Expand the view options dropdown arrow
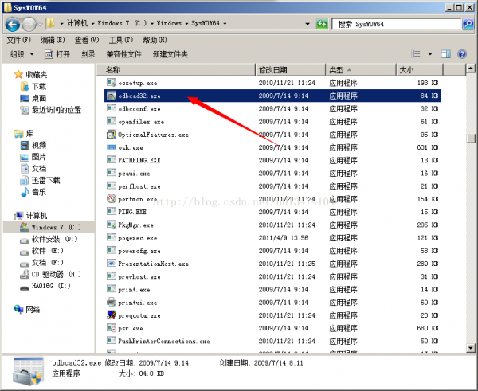Viewport: 478px width, 391px height. pos(430,54)
